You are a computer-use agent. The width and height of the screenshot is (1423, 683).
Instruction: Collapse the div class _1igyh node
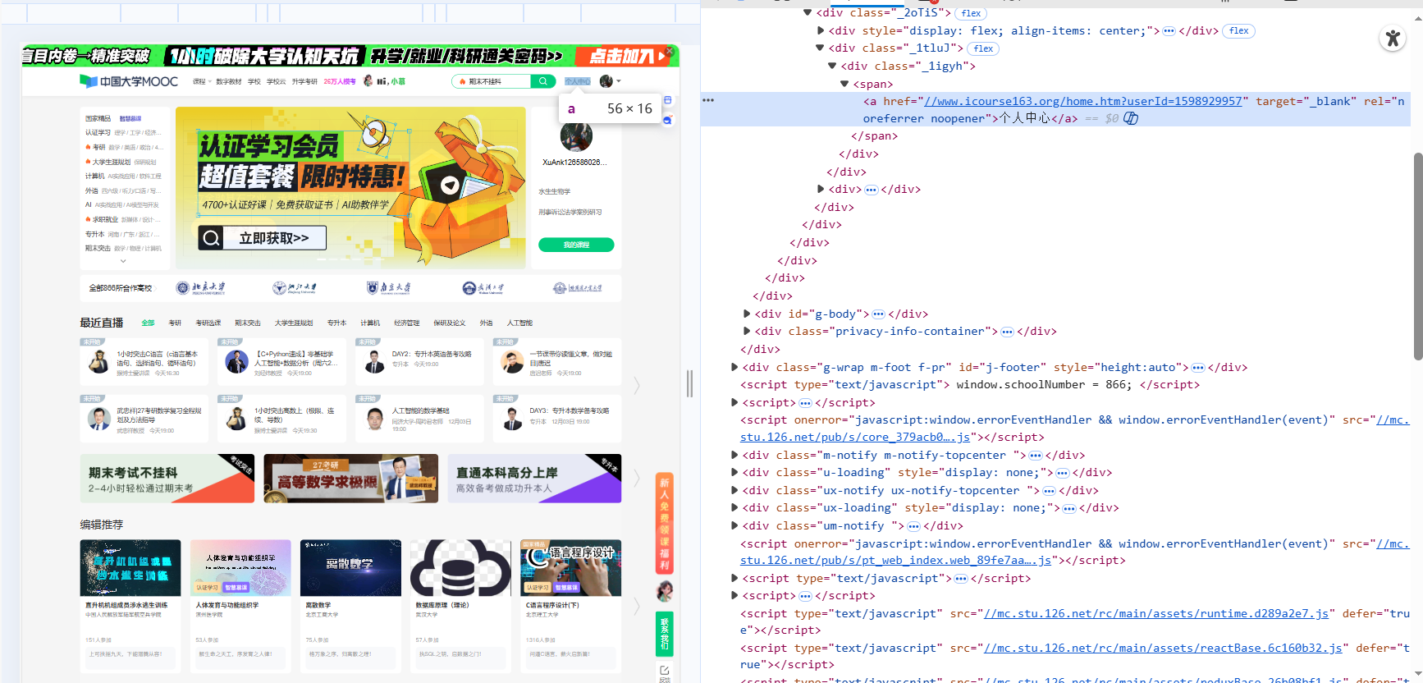(x=832, y=66)
